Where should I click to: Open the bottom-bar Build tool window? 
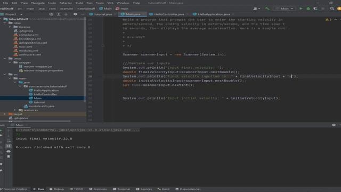pyautogui.click(x=164, y=189)
